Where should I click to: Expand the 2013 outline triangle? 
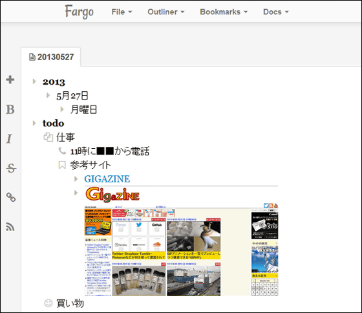click(34, 81)
